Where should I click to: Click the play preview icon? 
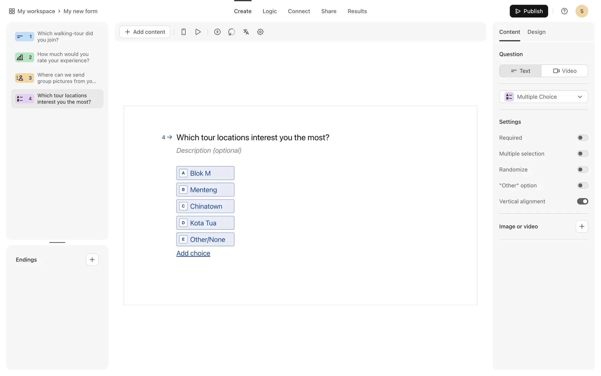[198, 32]
